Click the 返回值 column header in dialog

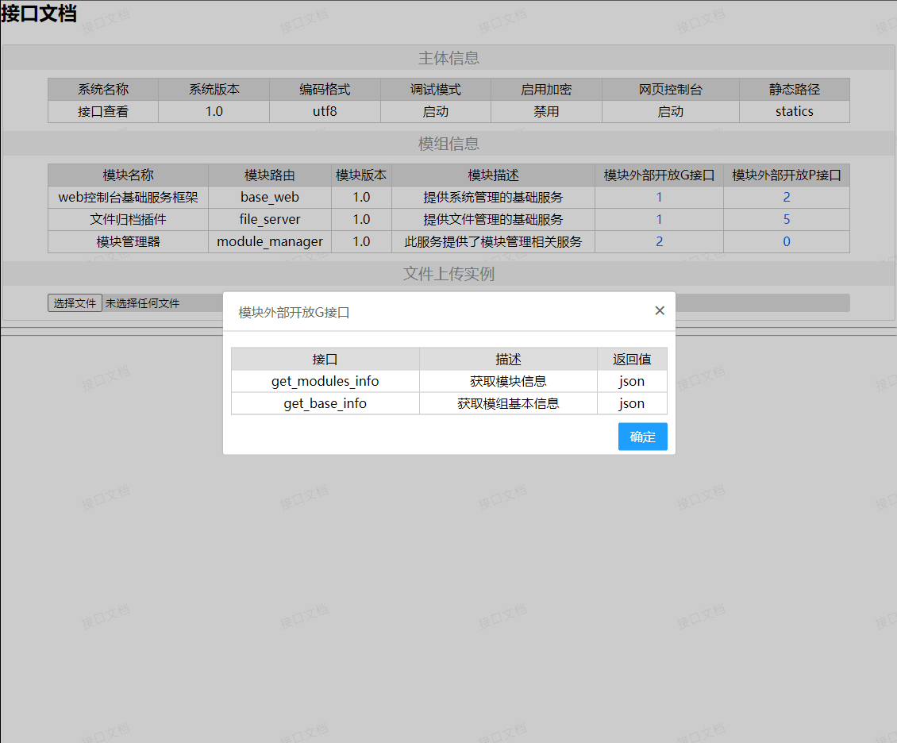point(632,360)
